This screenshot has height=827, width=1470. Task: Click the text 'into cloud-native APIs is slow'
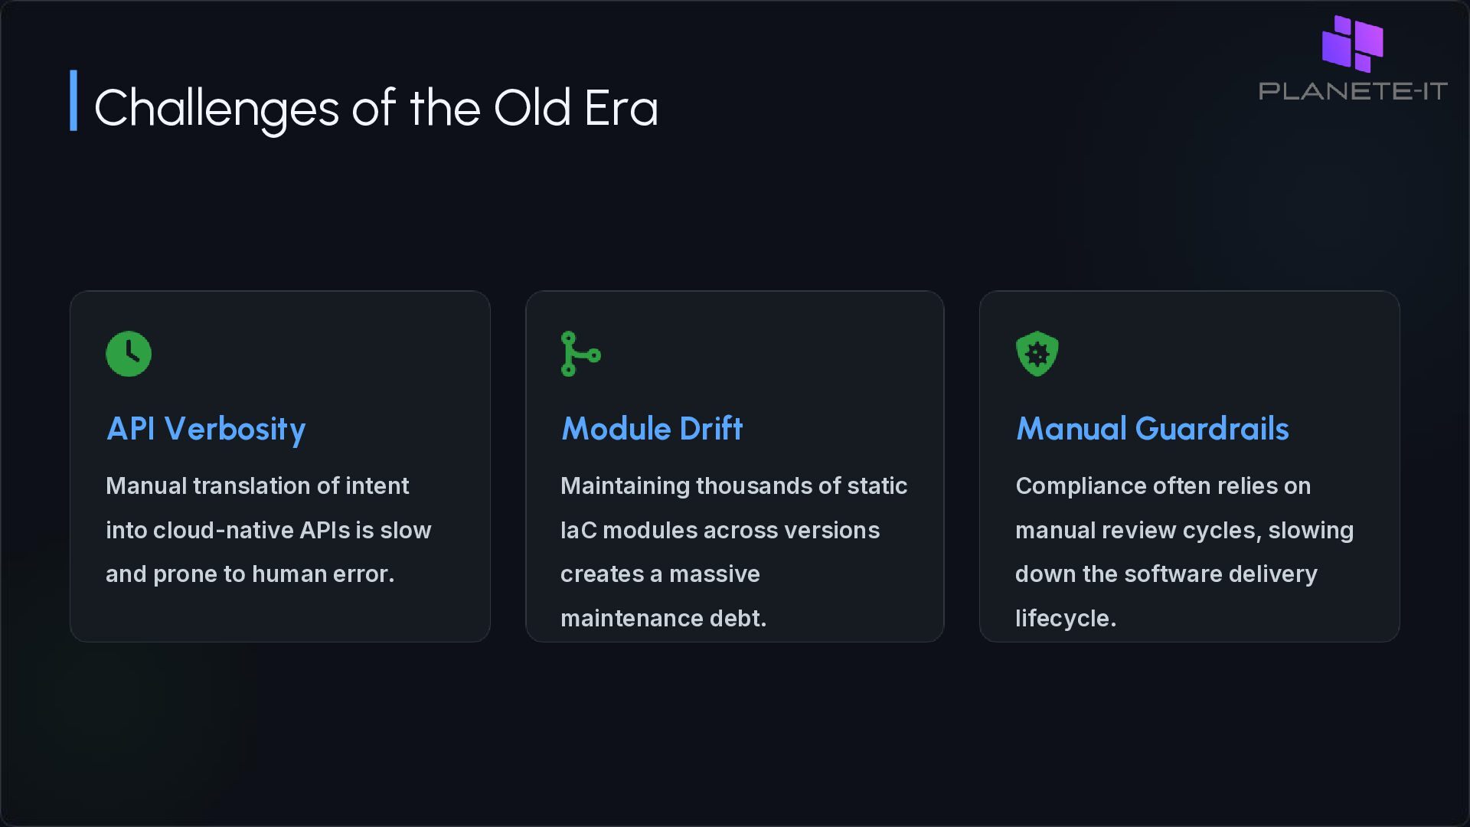[269, 530]
